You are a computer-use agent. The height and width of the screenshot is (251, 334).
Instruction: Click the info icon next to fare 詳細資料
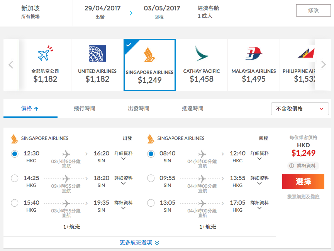pyautogui.click(x=292, y=166)
